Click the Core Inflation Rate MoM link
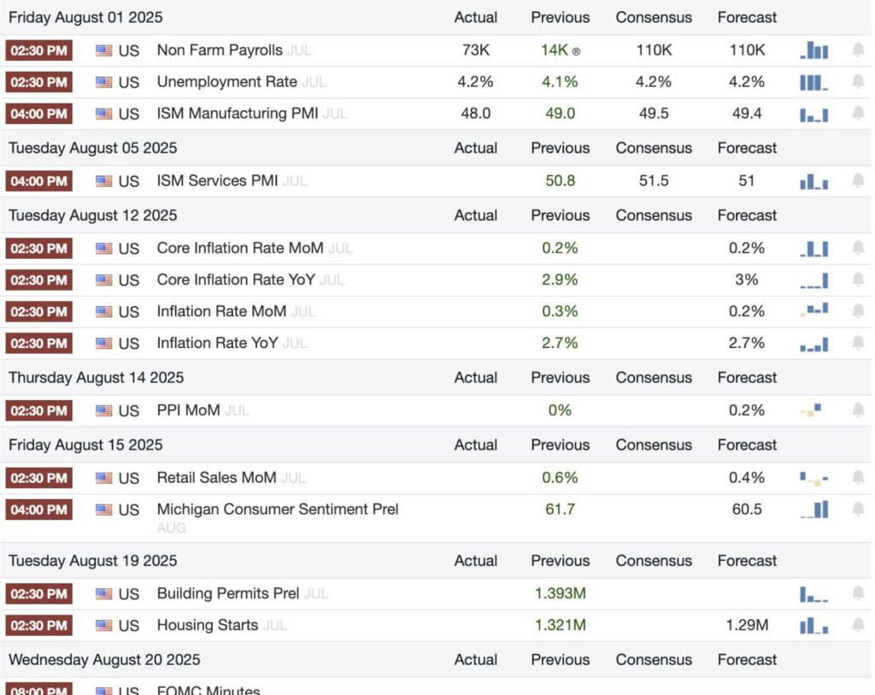875x695 pixels. pyautogui.click(x=240, y=248)
